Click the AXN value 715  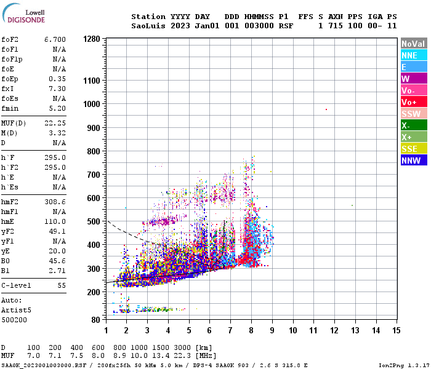point(336,26)
